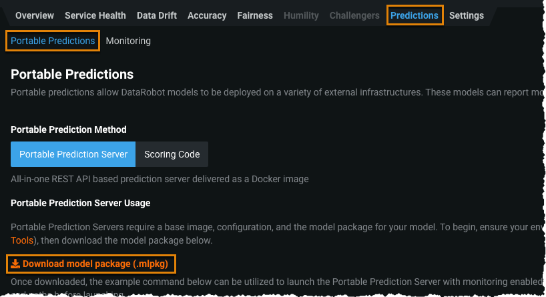Click the download icon beside model package
Viewport: 546px width, 297px height.
pyautogui.click(x=15, y=264)
